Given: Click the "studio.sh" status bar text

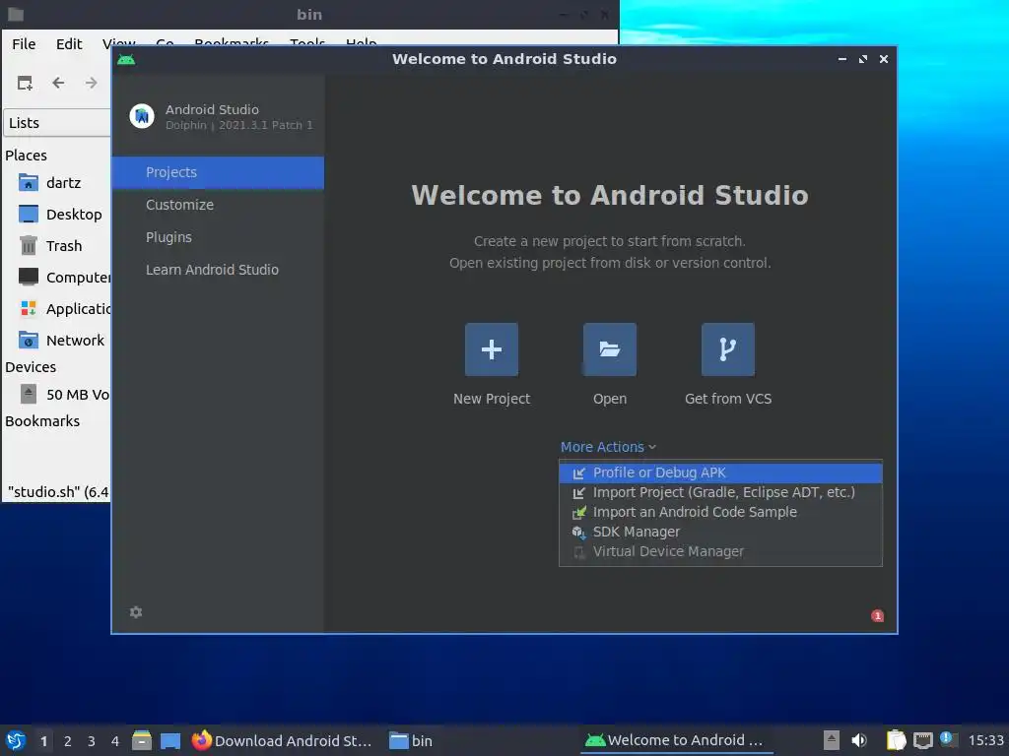Looking at the screenshot, I should 58,492.
